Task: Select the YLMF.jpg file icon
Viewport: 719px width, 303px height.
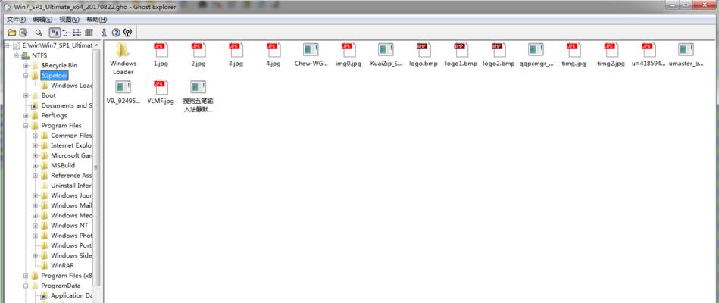Action: [x=161, y=86]
